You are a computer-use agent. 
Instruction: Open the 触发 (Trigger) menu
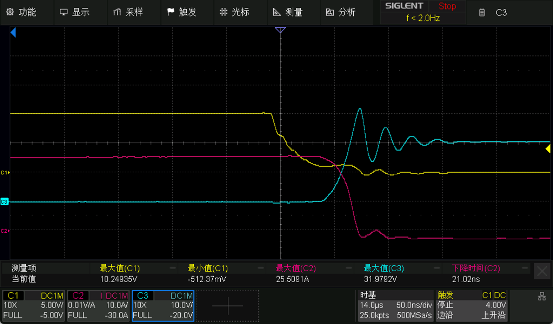(x=182, y=12)
